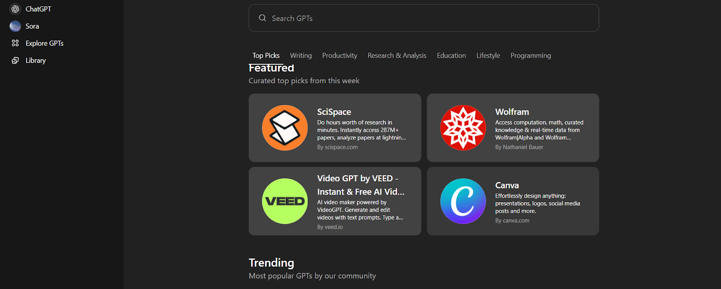Click the 'By scispace.com' author text
Screen dimensions: 721x289
click(338, 147)
